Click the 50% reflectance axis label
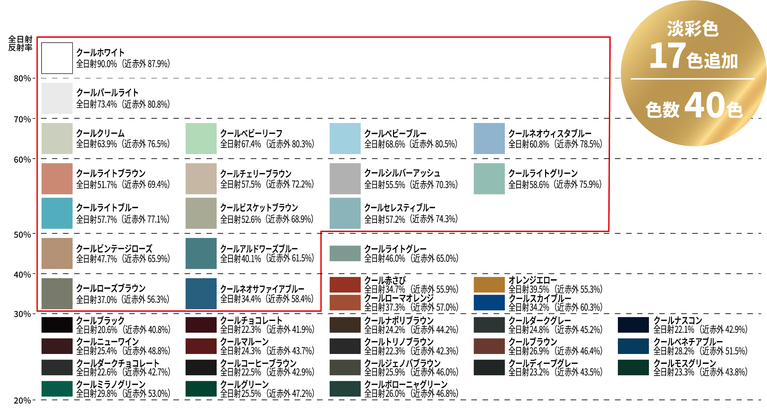 (22, 235)
